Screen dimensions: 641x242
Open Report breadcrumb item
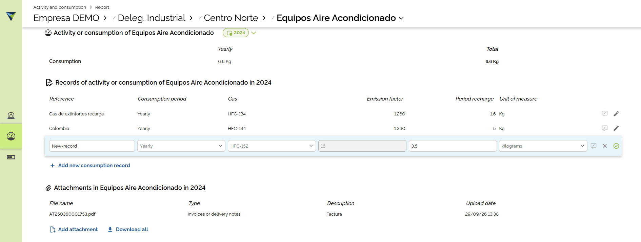pyautogui.click(x=102, y=7)
